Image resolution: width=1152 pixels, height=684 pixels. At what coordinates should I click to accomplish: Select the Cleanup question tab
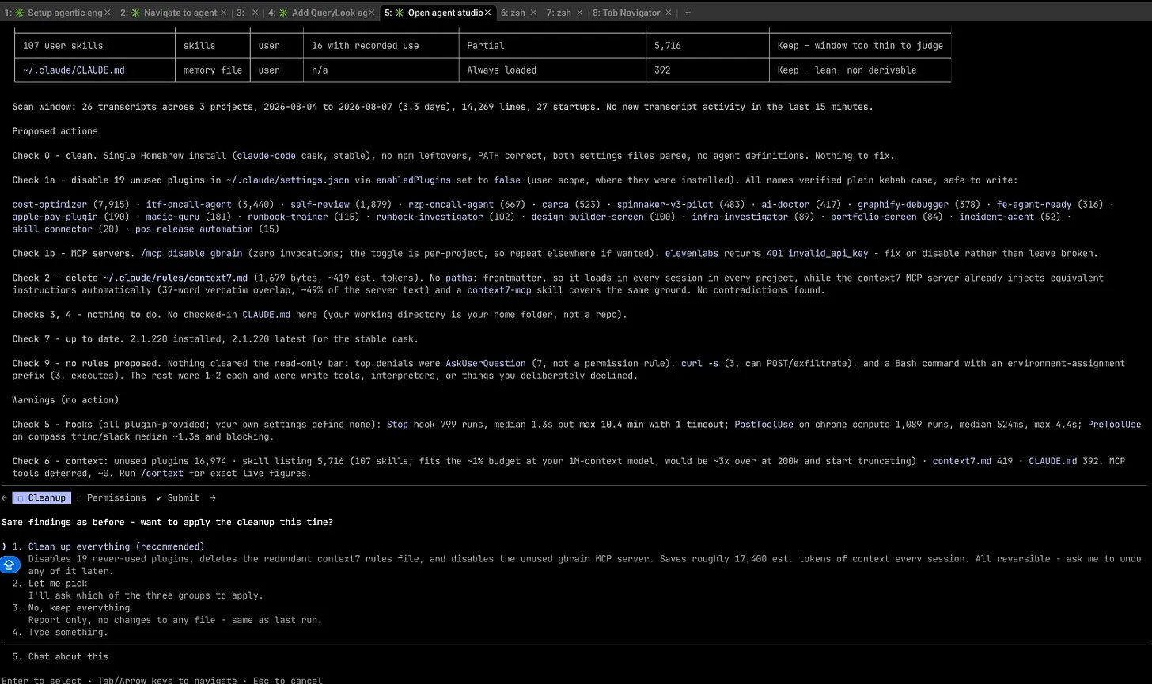point(42,497)
